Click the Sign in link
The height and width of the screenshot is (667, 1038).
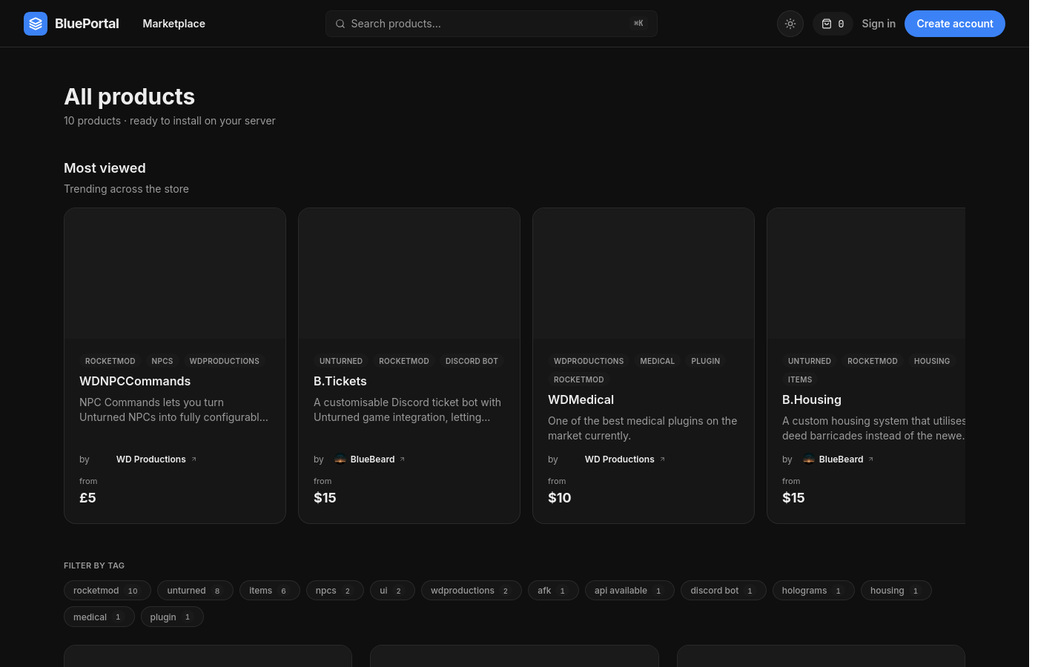click(879, 24)
